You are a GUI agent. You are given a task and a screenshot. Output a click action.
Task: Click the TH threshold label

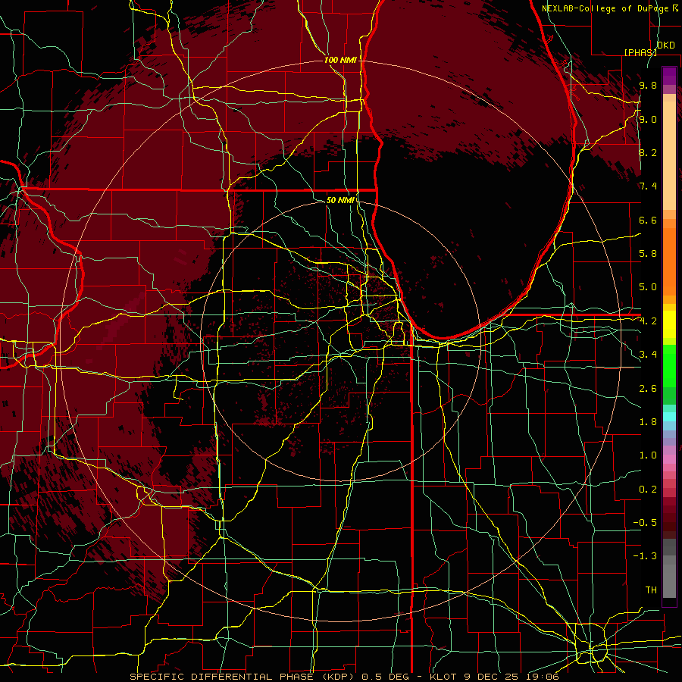[651, 590]
